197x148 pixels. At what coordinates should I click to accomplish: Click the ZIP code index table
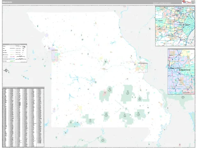23,117
